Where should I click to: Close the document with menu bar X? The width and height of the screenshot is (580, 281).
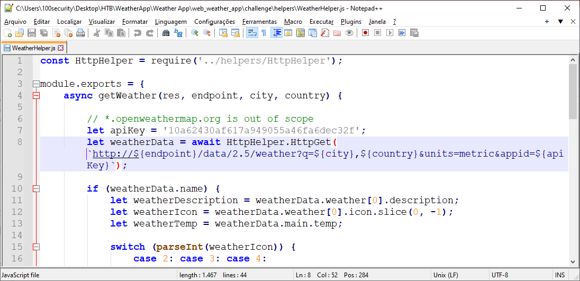573,22
